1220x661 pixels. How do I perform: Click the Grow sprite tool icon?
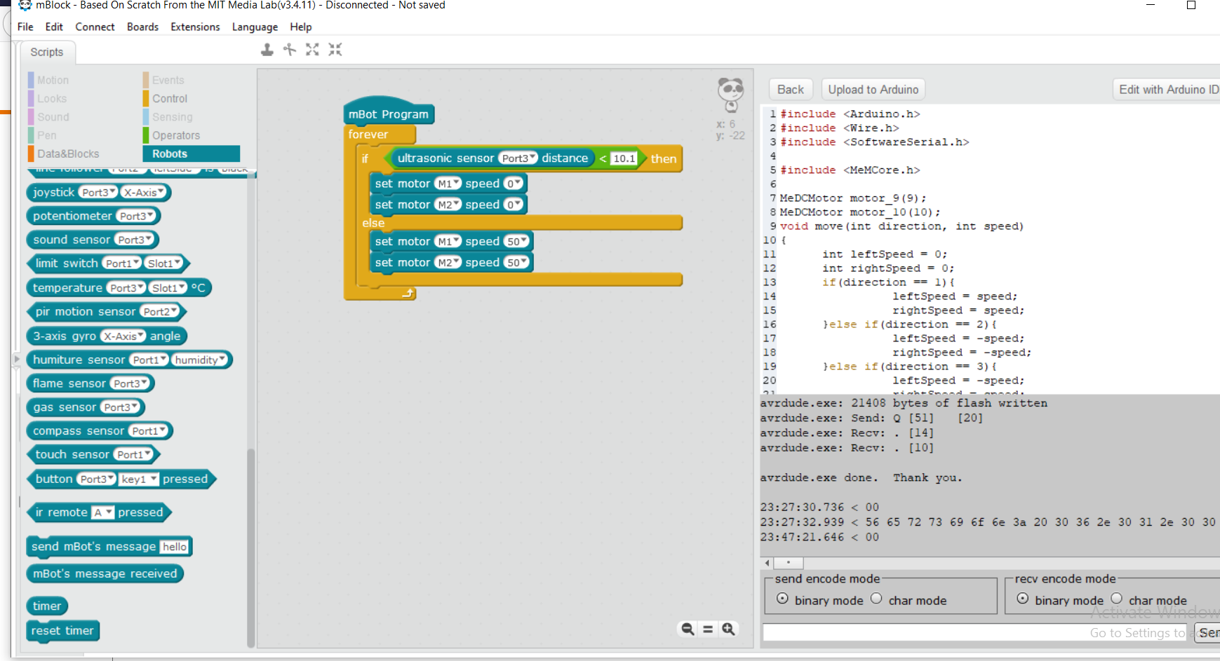pyautogui.click(x=312, y=50)
